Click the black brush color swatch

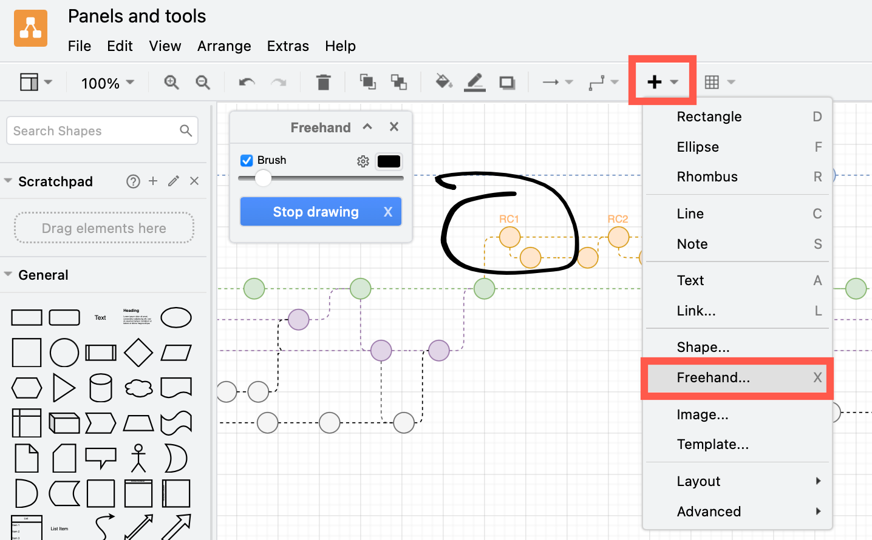click(389, 161)
